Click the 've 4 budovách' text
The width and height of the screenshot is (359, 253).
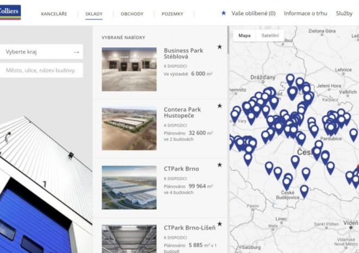pyautogui.click(x=178, y=192)
